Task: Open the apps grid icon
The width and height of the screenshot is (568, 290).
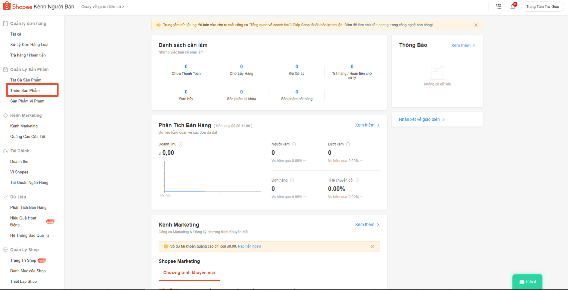Action: pos(498,7)
